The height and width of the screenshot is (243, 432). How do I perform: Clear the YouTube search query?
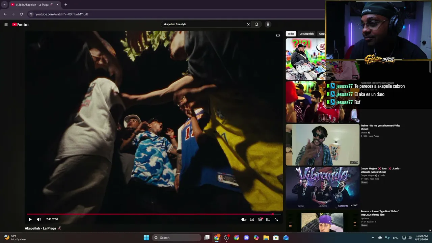coord(248,24)
